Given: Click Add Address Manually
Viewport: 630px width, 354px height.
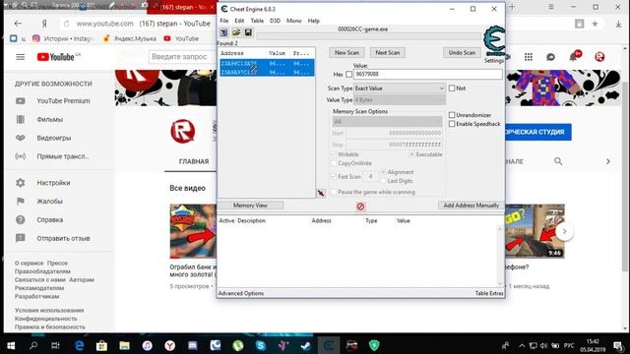Looking at the screenshot, I should click(x=471, y=206).
